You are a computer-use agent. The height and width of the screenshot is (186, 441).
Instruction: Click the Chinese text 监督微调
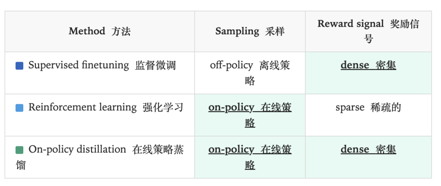(155, 65)
